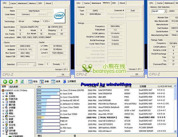Screen dimensions: 178x137
Task: Select the 網路 network tree icon
Action: click(7, 113)
